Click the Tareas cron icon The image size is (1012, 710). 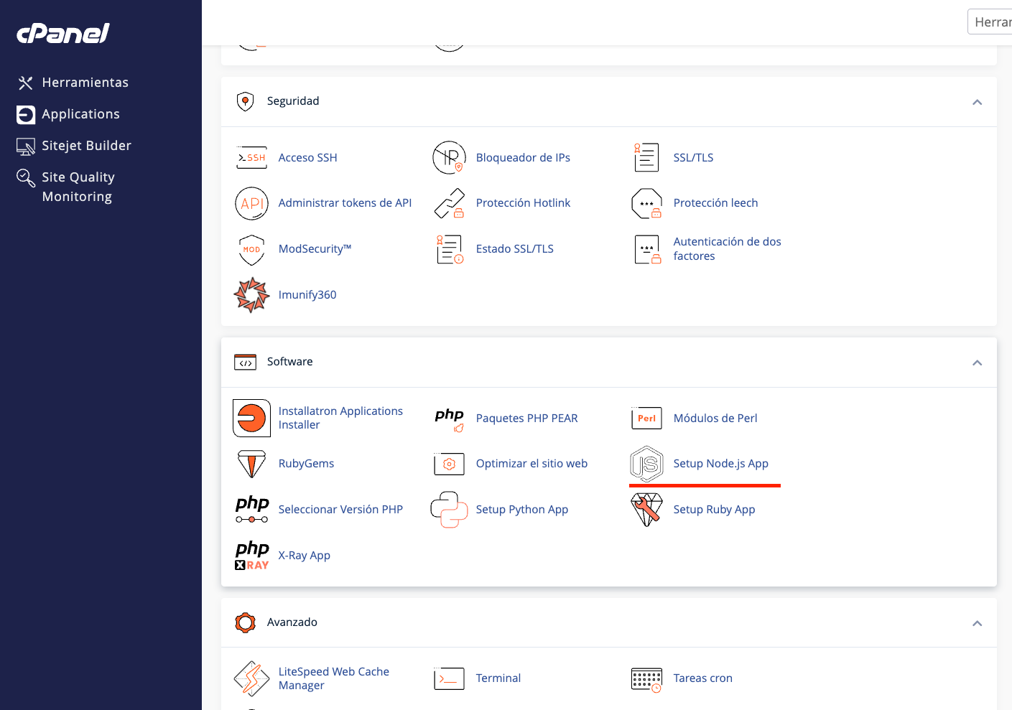click(x=646, y=679)
